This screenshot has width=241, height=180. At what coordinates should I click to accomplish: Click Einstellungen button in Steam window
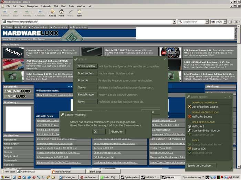point(87,95)
